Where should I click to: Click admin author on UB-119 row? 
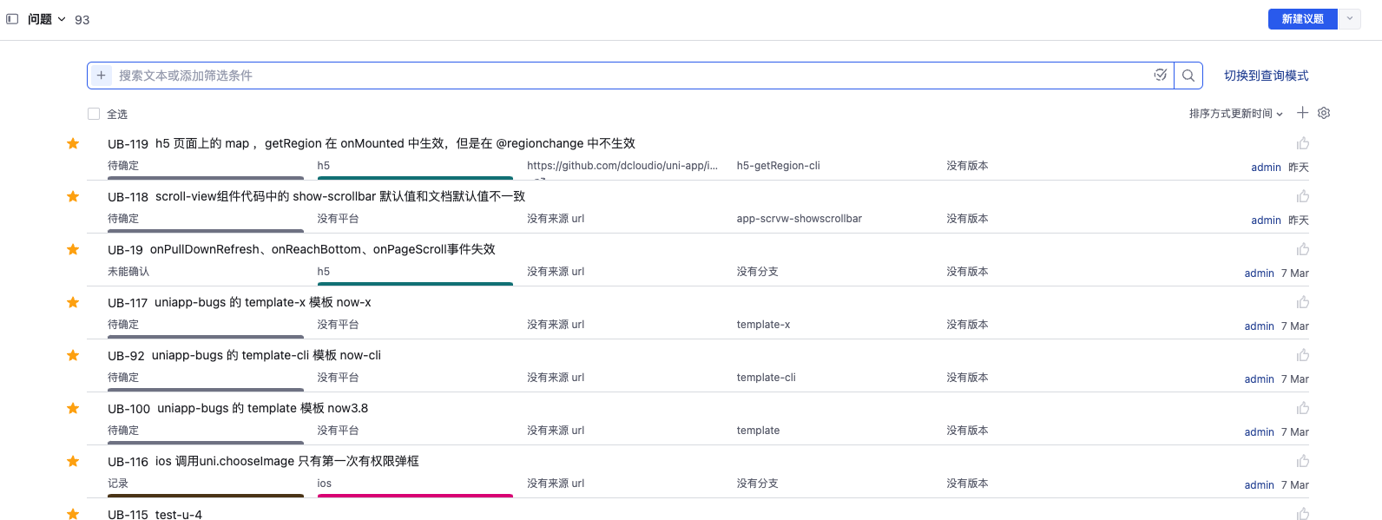tap(1266, 168)
